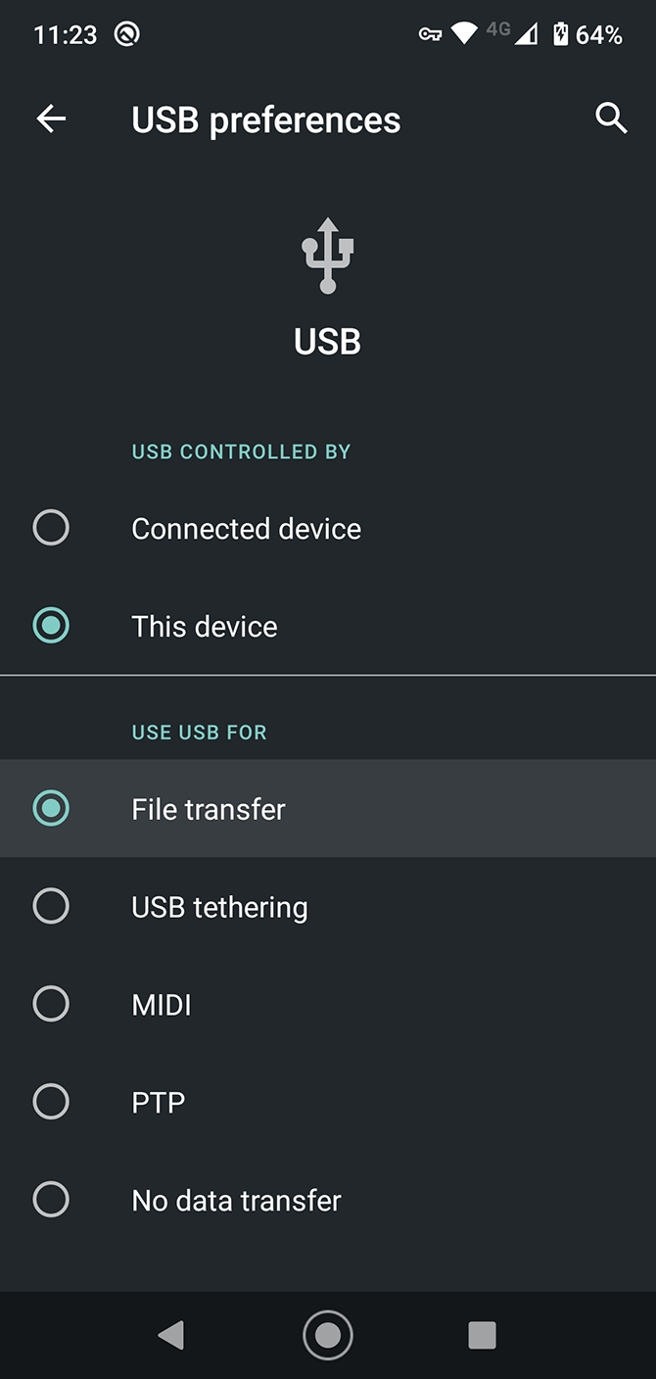Switch USB mode to MIDI
Screen dimensions: 656x1379
[x=160, y=1004]
